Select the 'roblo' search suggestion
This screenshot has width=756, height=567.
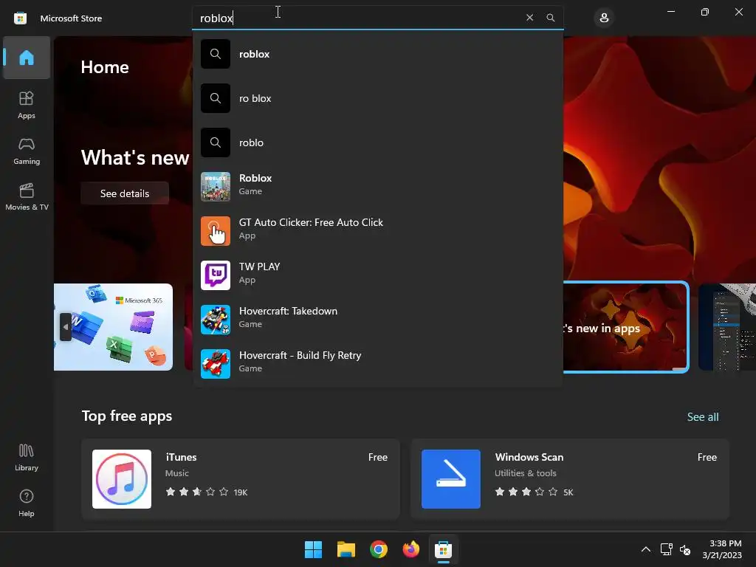(x=378, y=142)
